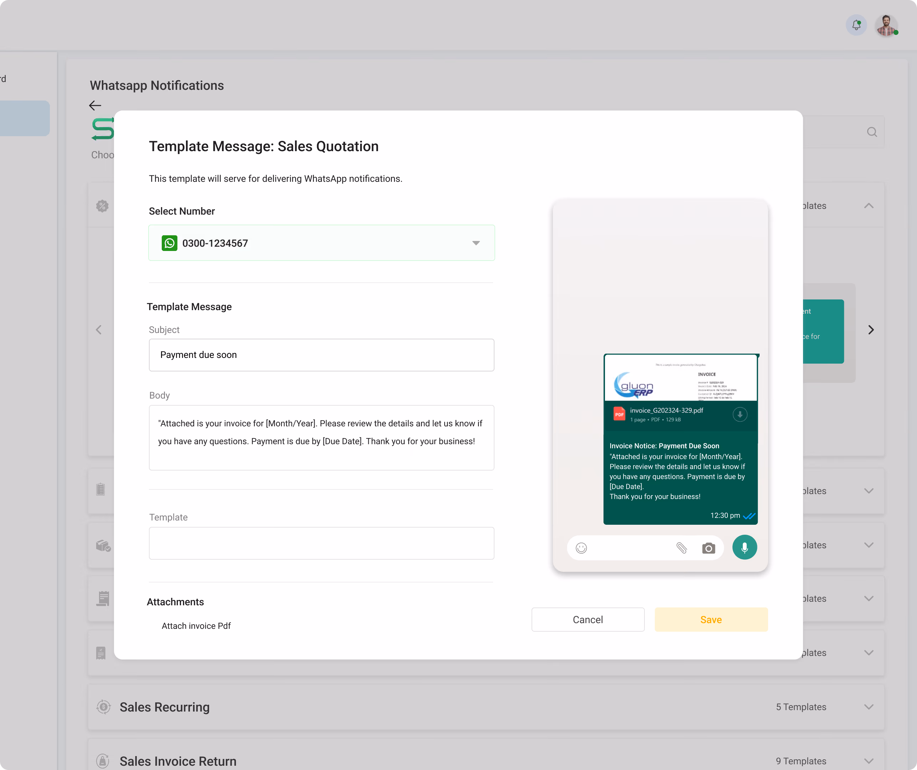The width and height of the screenshot is (917, 770).
Task: Expand the Sales Invoice Return section chevron
Action: coord(869,761)
